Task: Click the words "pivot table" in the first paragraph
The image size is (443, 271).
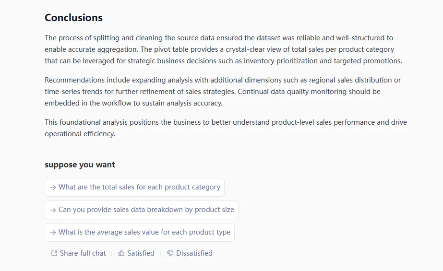Action: (x=166, y=49)
